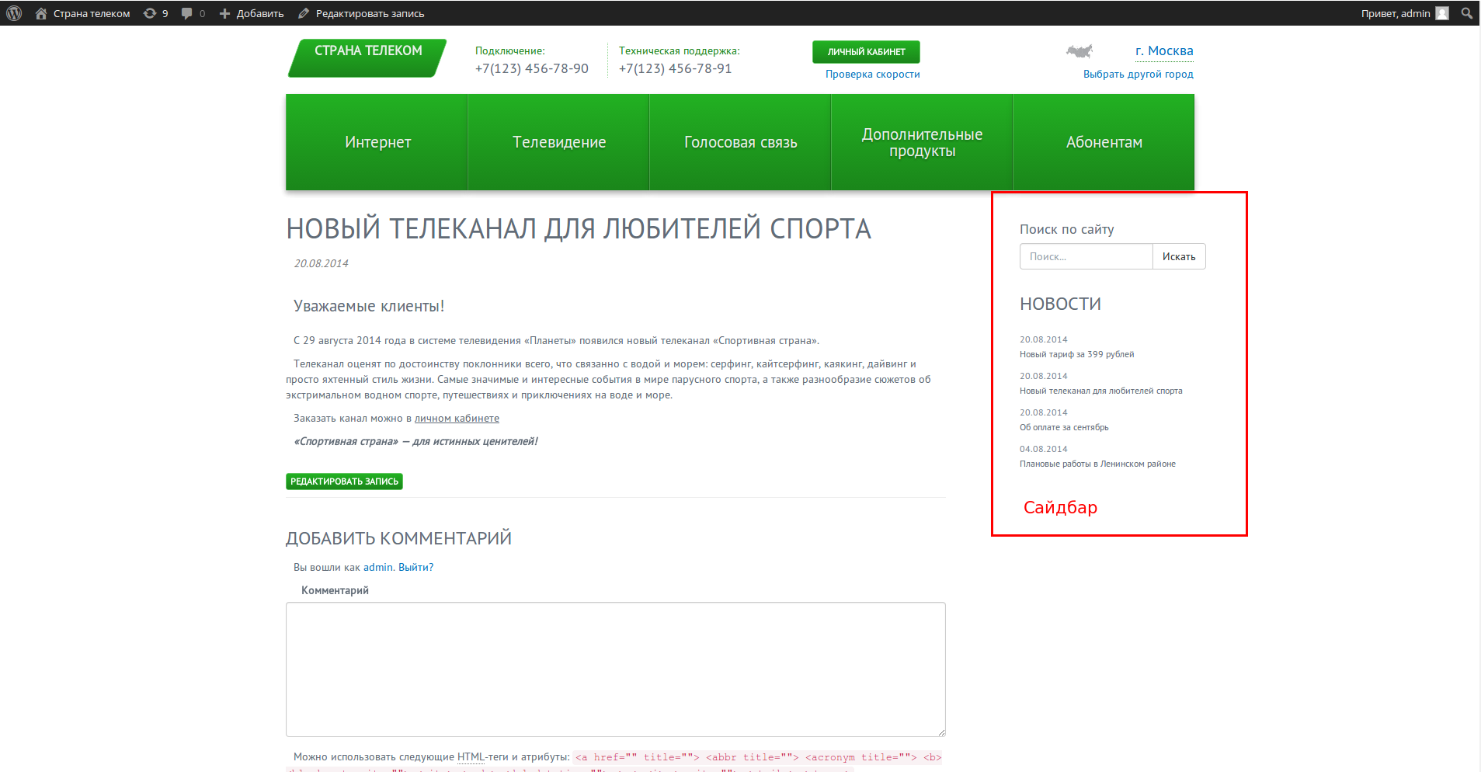
Task: Open the Добавить menu in admin bar
Action: point(252,13)
